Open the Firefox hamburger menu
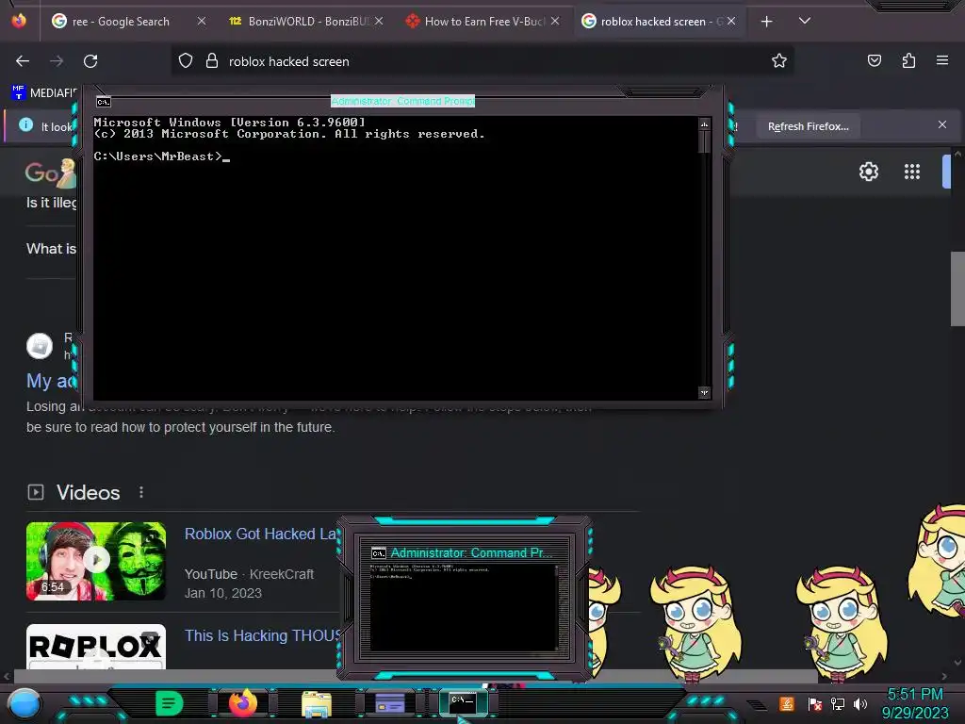 942,60
